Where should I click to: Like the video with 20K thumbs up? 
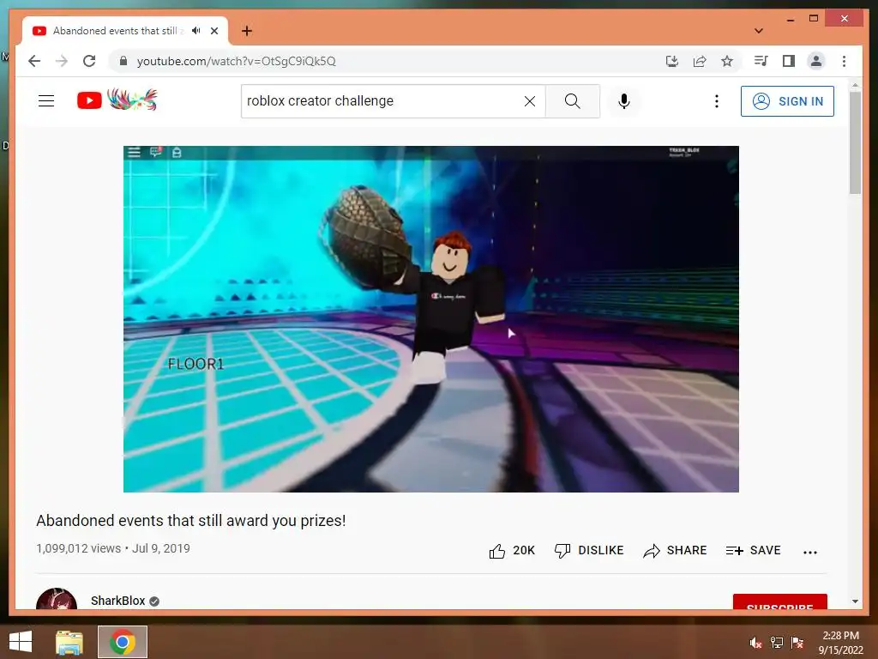512,551
